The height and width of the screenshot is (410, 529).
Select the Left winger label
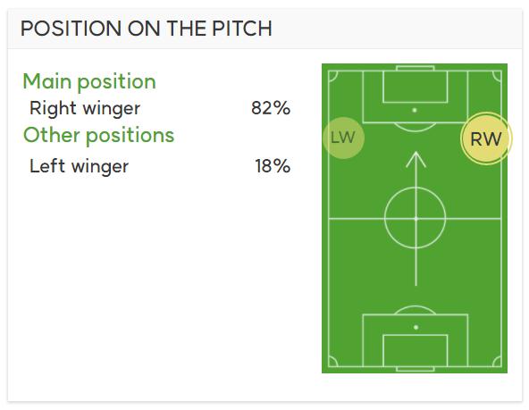80,166
